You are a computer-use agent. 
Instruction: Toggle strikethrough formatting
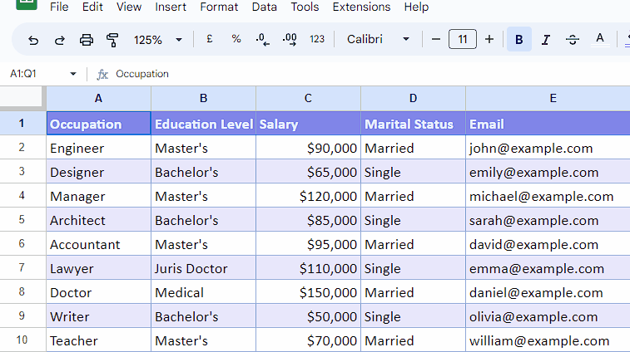(x=573, y=39)
